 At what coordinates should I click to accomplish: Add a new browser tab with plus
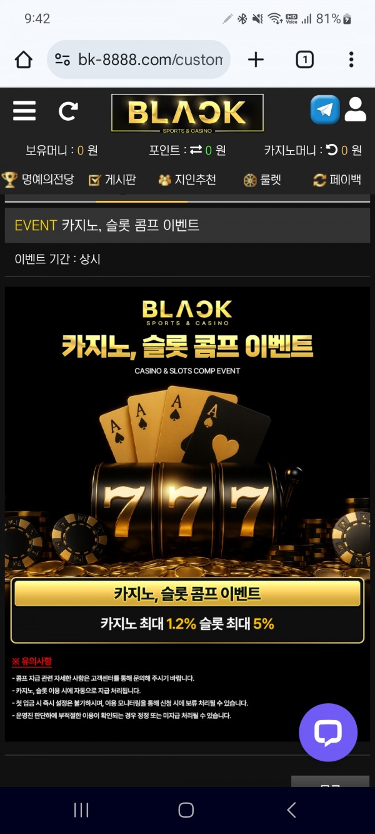point(256,59)
